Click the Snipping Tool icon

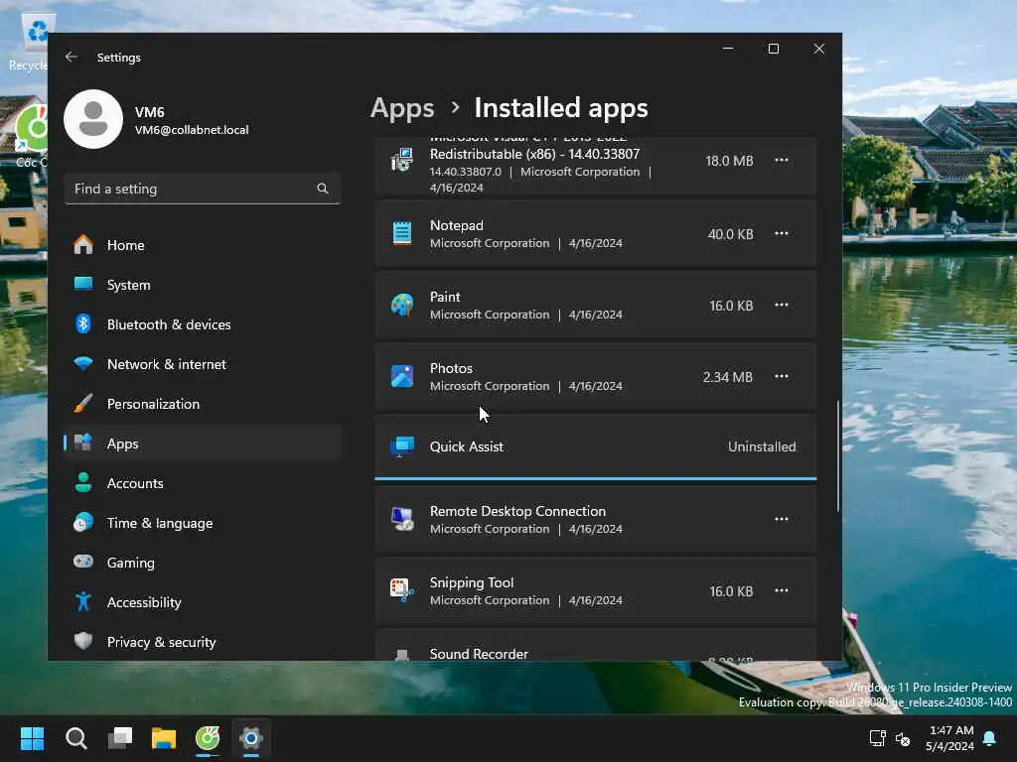point(402,590)
